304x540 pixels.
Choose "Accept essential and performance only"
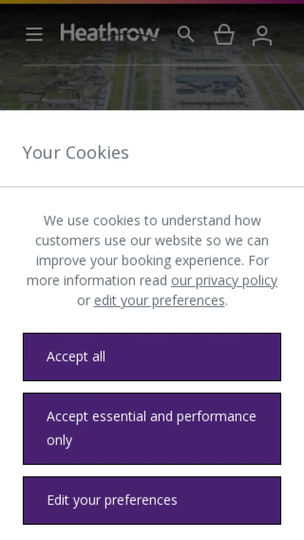click(152, 428)
